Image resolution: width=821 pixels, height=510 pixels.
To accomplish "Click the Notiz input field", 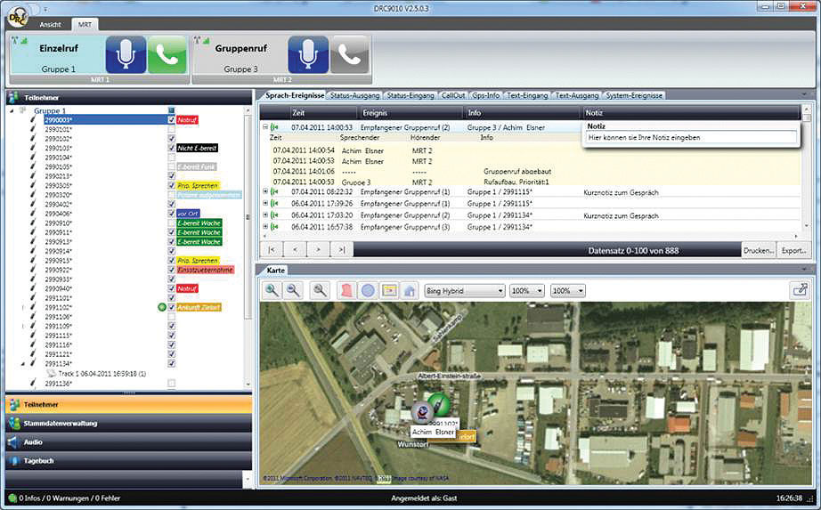I will click(691, 138).
